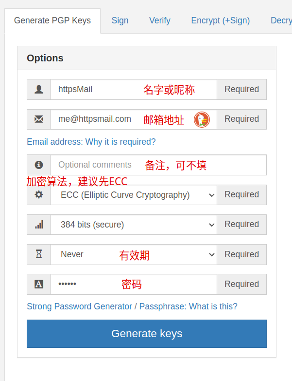Open the Strong Password Generator link
Viewport: 292px width, 381px height.
pyautogui.click(x=79, y=306)
